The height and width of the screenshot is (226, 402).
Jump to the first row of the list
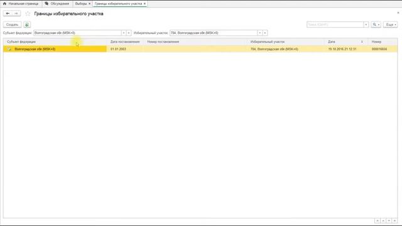(x=378, y=220)
